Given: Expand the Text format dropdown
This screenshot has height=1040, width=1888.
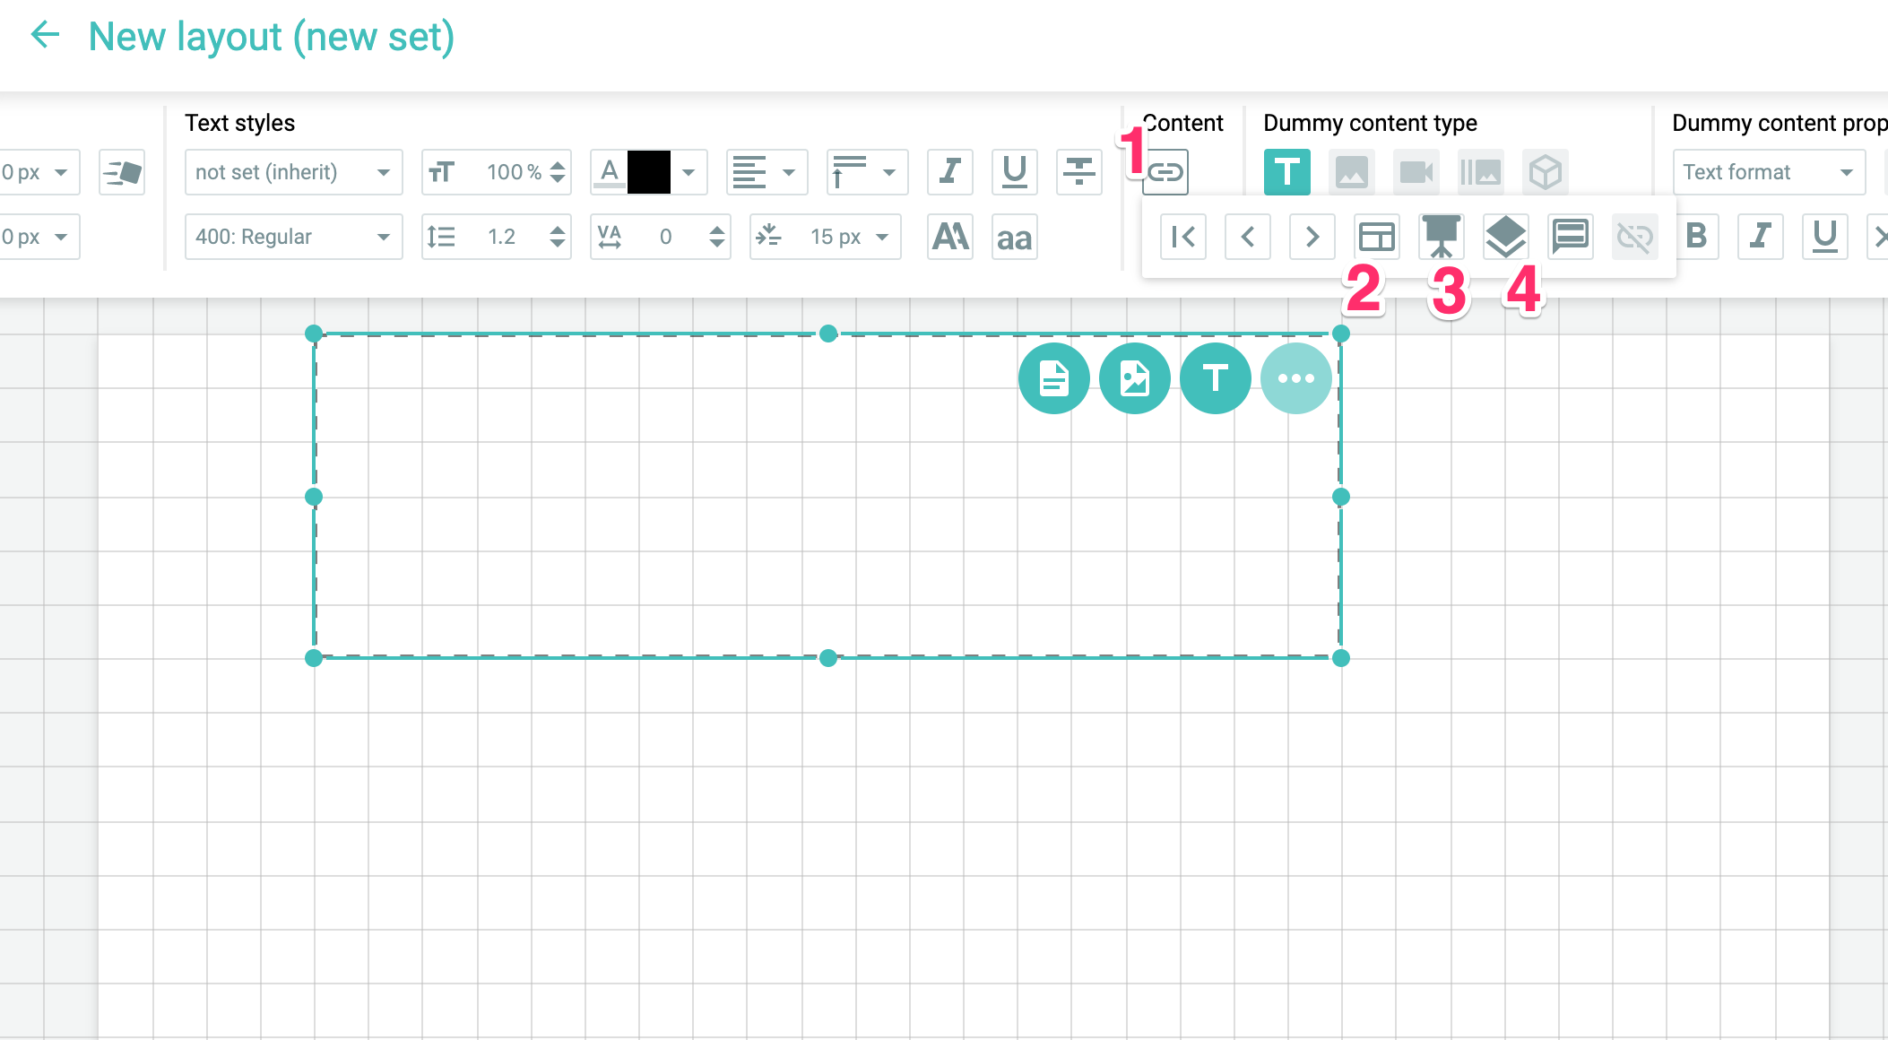Looking at the screenshot, I should pos(1768,172).
